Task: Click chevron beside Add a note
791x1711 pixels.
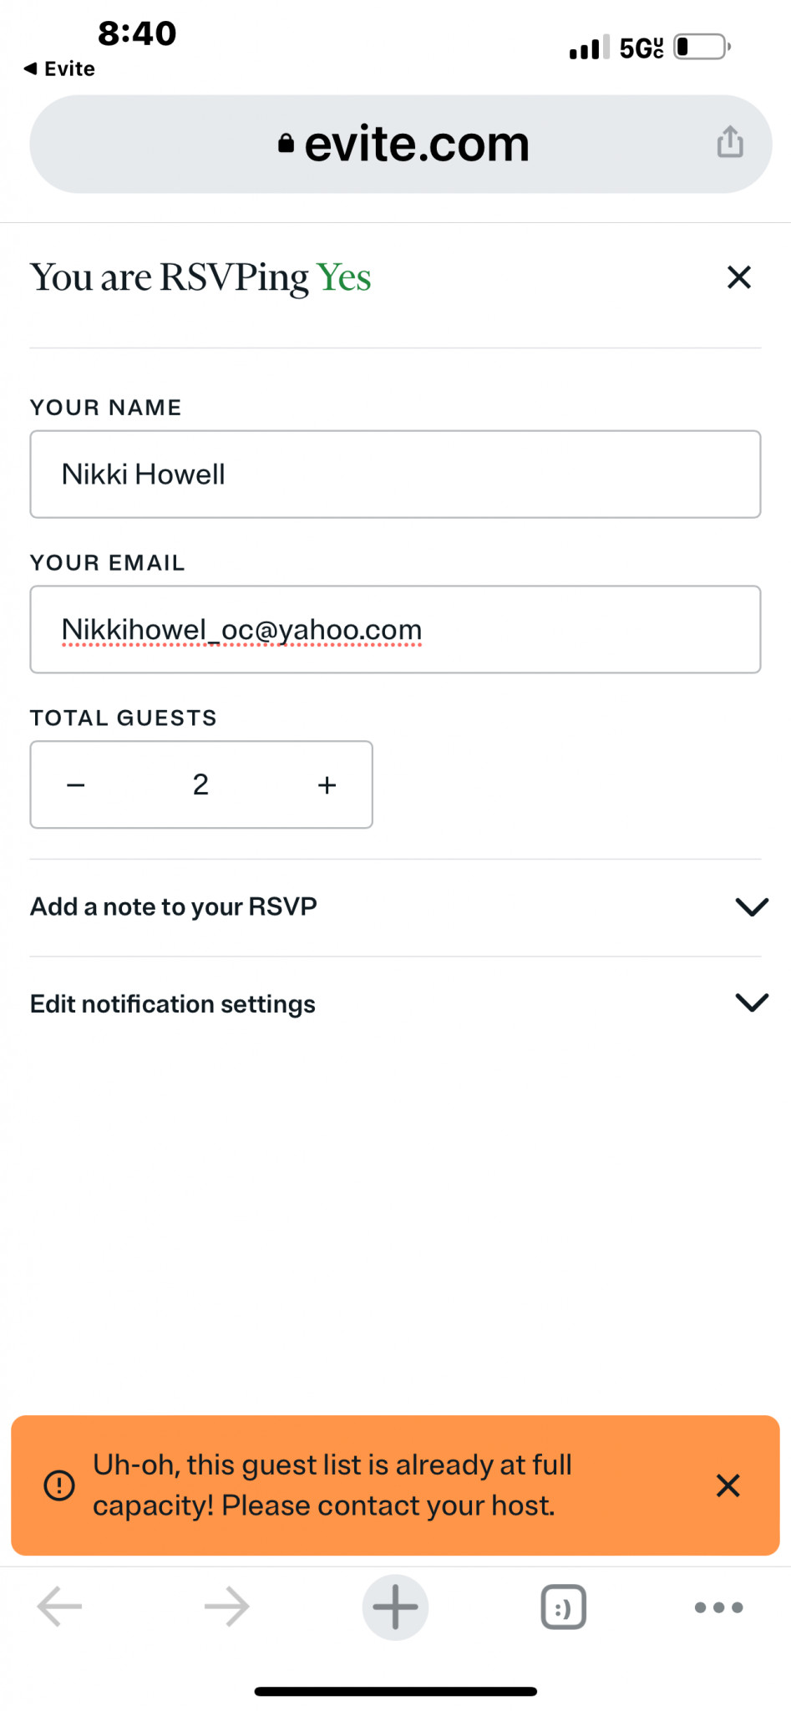Action: click(752, 907)
